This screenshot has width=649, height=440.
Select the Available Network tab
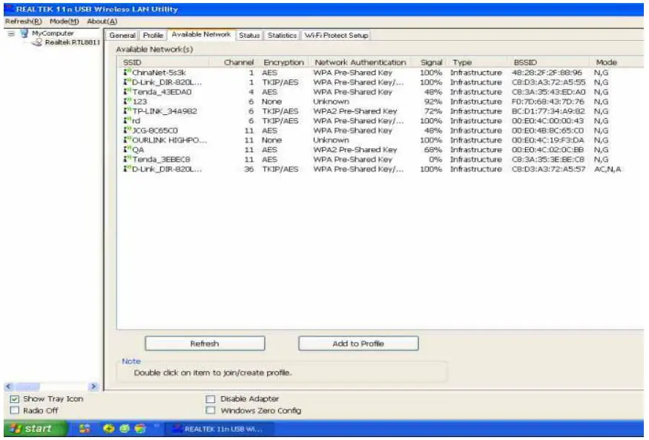pyautogui.click(x=201, y=34)
